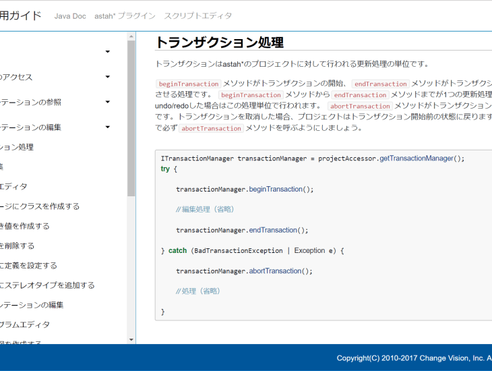Expand the caret beside テーションの参照
The height and width of the screenshot is (371, 492).
tap(107, 102)
